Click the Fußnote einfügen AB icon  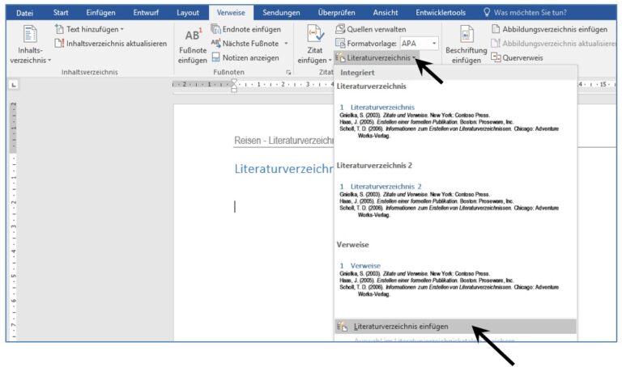click(x=194, y=35)
